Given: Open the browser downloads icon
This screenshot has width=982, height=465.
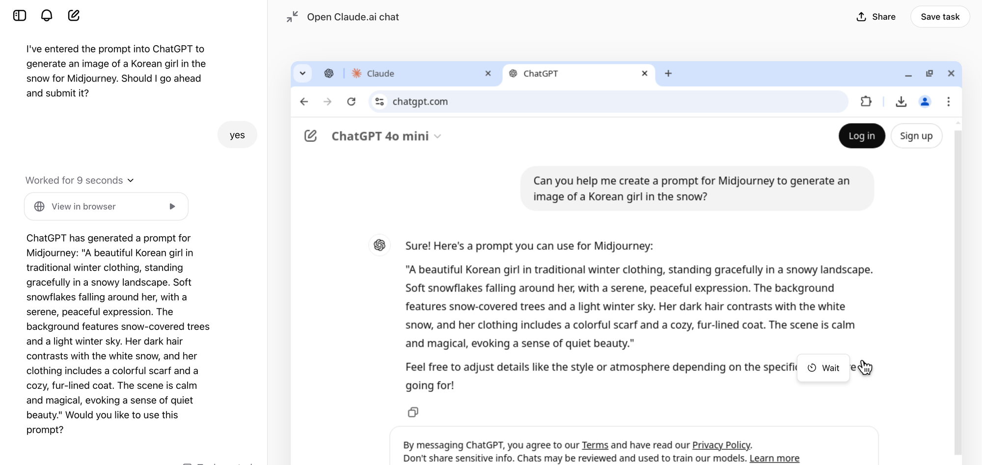Looking at the screenshot, I should pos(901,102).
